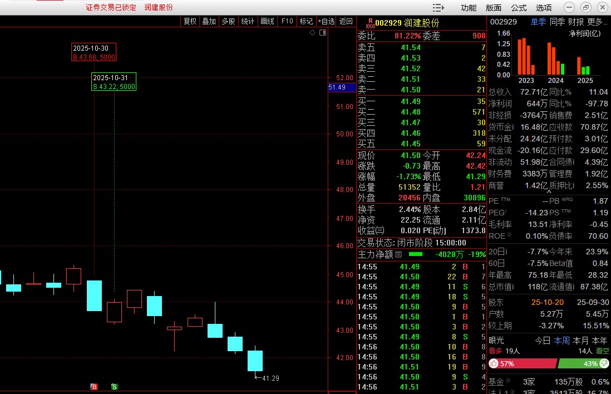611x394 pixels.
Task: Click the 证券交易已锁定 status text
Action: tap(111, 7)
